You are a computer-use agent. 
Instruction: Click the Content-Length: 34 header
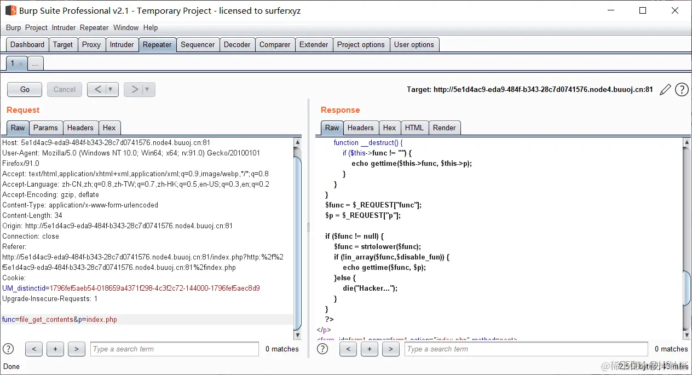click(x=32, y=216)
